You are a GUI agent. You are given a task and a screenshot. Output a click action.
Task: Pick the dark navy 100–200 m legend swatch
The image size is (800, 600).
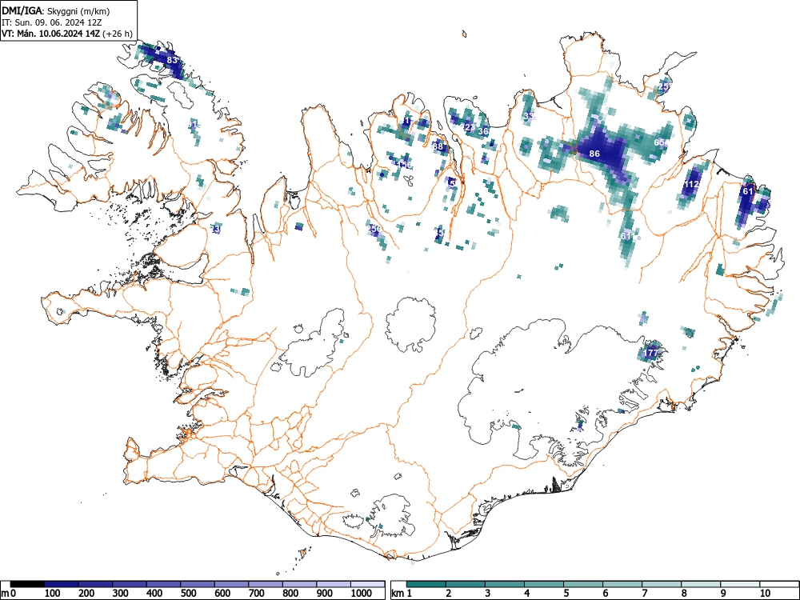point(62,584)
